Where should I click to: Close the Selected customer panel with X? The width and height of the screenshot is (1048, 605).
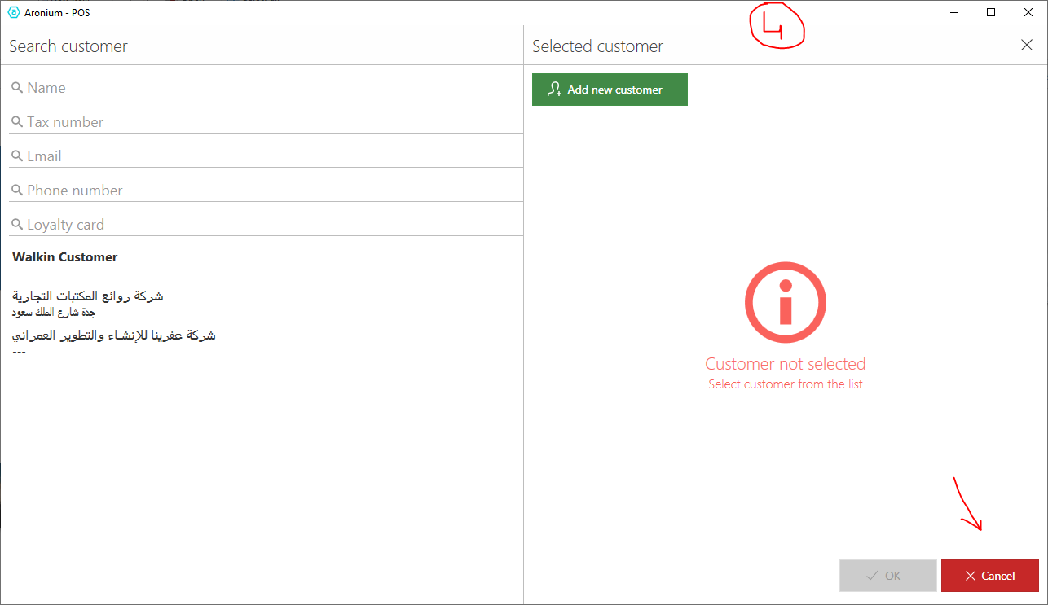point(1027,46)
